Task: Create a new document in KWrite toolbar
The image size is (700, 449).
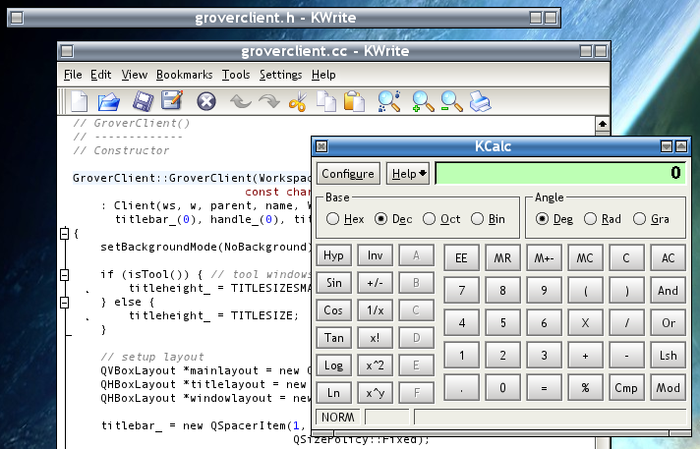Action: pyautogui.click(x=79, y=101)
